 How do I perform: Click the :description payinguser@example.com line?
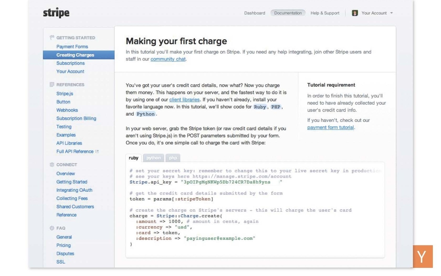pyautogui.click(x=196, y=238)
